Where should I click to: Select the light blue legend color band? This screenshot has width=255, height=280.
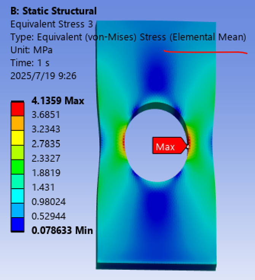coord(18,210)
